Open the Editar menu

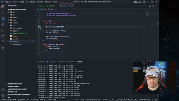(15, 2)
